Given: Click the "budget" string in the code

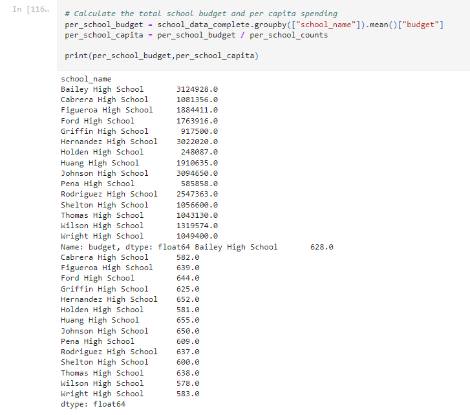Looking at the screenshot, I should 420,25.
